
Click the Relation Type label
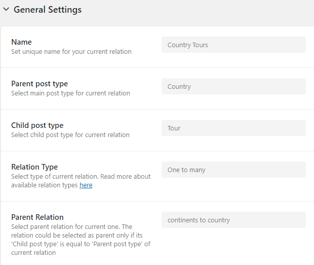[x=34, y=167]
